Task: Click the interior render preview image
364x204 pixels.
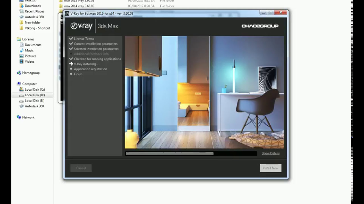Action: 204,92
